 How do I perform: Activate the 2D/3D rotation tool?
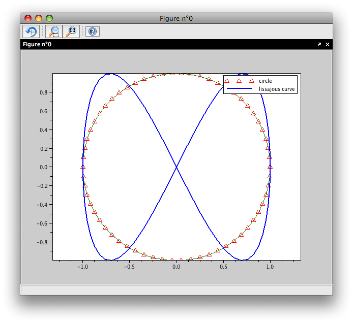pyautogui.click(x=31, y=31)
